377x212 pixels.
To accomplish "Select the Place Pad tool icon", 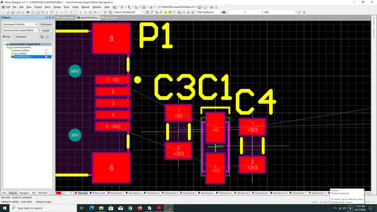I will click(x=165, y=12).
